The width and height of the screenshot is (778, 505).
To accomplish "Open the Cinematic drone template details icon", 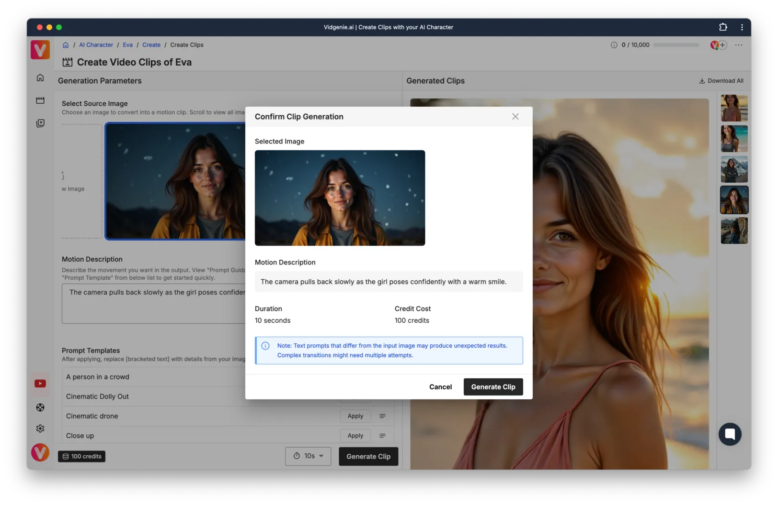I will [x=382, y=416].
